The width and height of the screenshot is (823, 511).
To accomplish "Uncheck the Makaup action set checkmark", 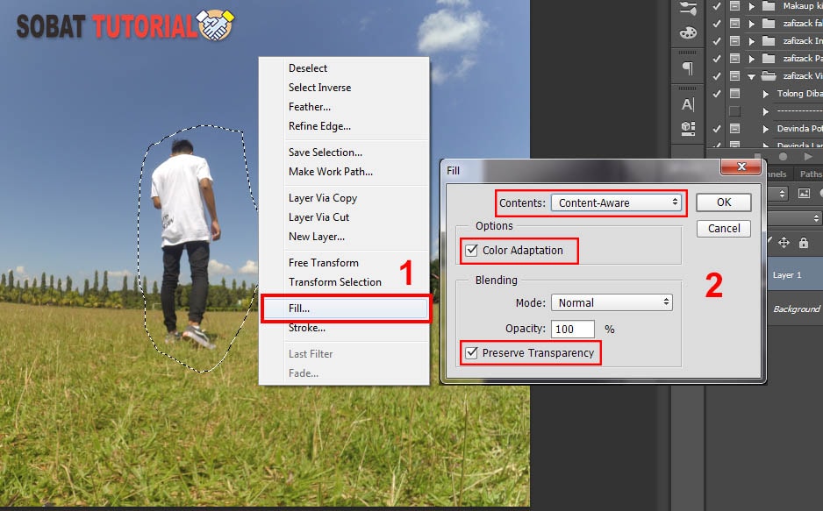I will point(717,6).
